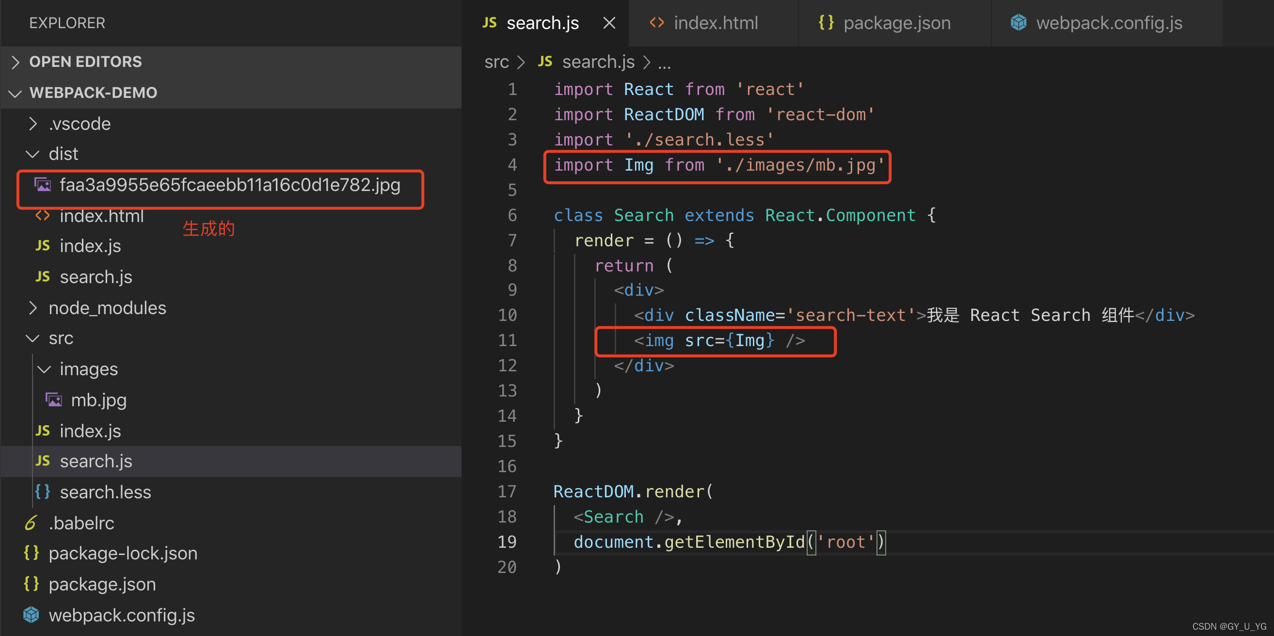Open the generated faa3a9955e65 jpg file
This screenshot has width=1274, height=636.
230,185
